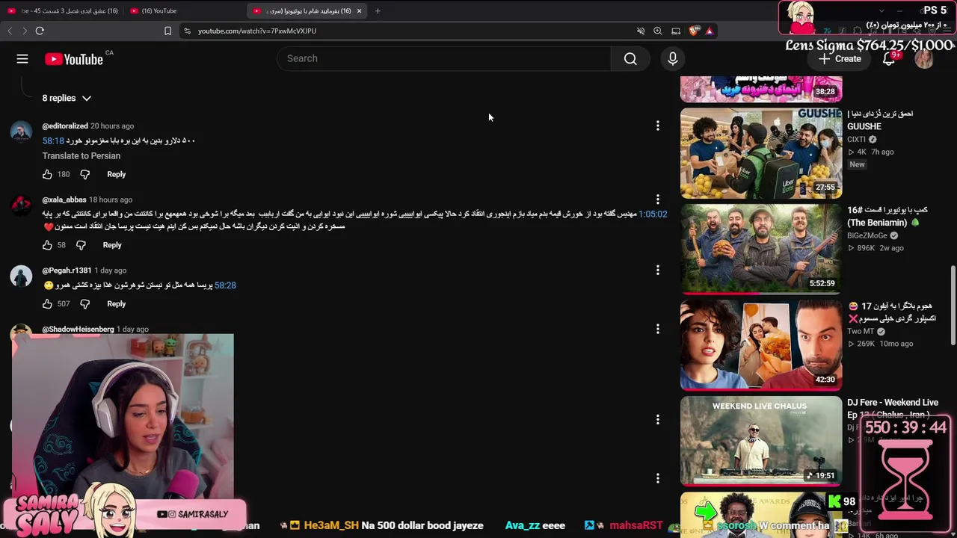
Task: Open a new browser tab
Action: click(378, 11)
